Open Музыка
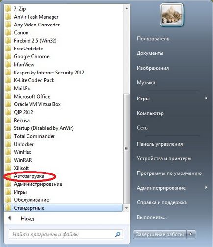This screenshot has height=247, width=213. point(146,82)
